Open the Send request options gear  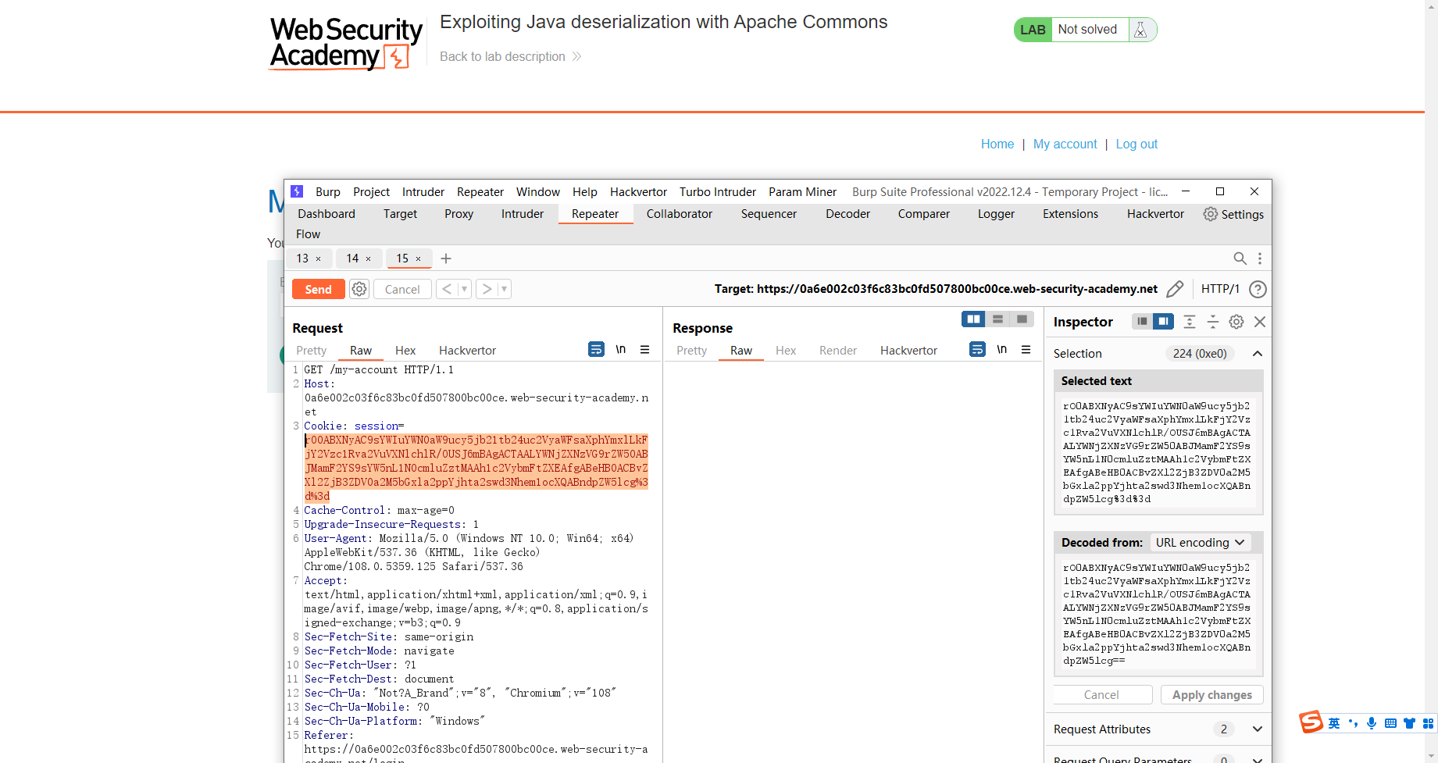[x=359, y=289]
